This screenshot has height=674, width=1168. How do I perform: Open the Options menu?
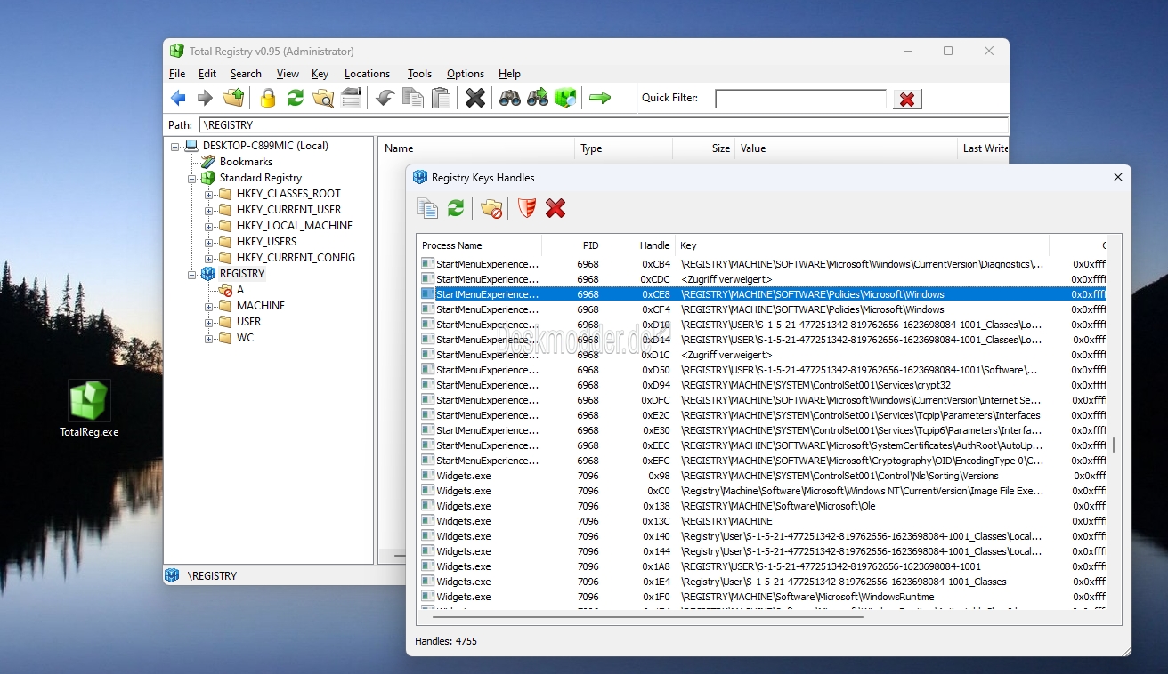pyautogui.click(x=466, y=74)
